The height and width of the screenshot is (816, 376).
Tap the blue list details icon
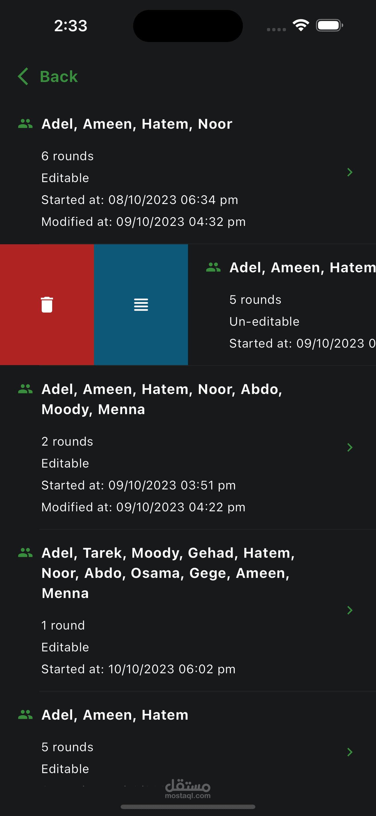141,304
